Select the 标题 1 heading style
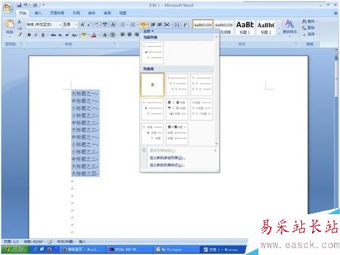Screen dimensions: 340x255 click(x=245, y=27)
